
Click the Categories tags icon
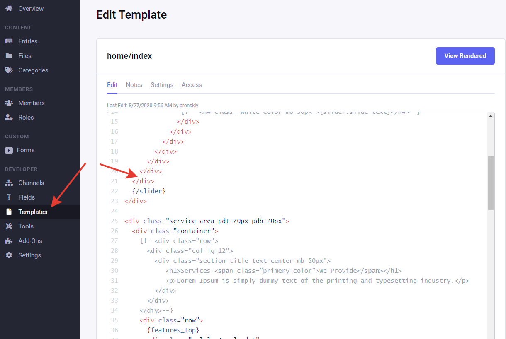9,70
